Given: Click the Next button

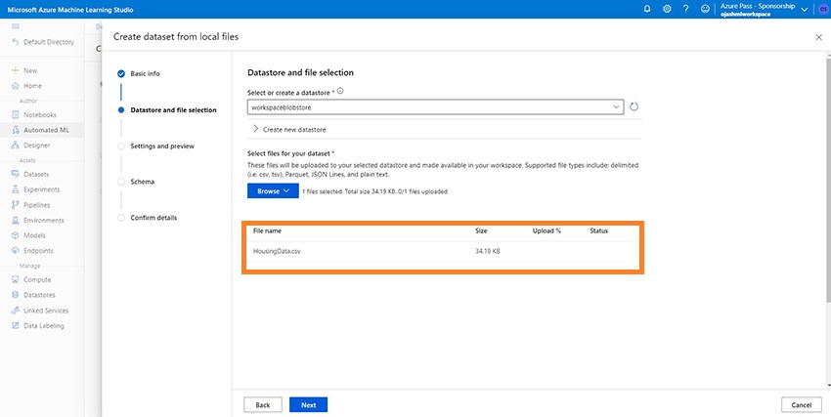Looking at the screenshot, I should pos(308,404).
